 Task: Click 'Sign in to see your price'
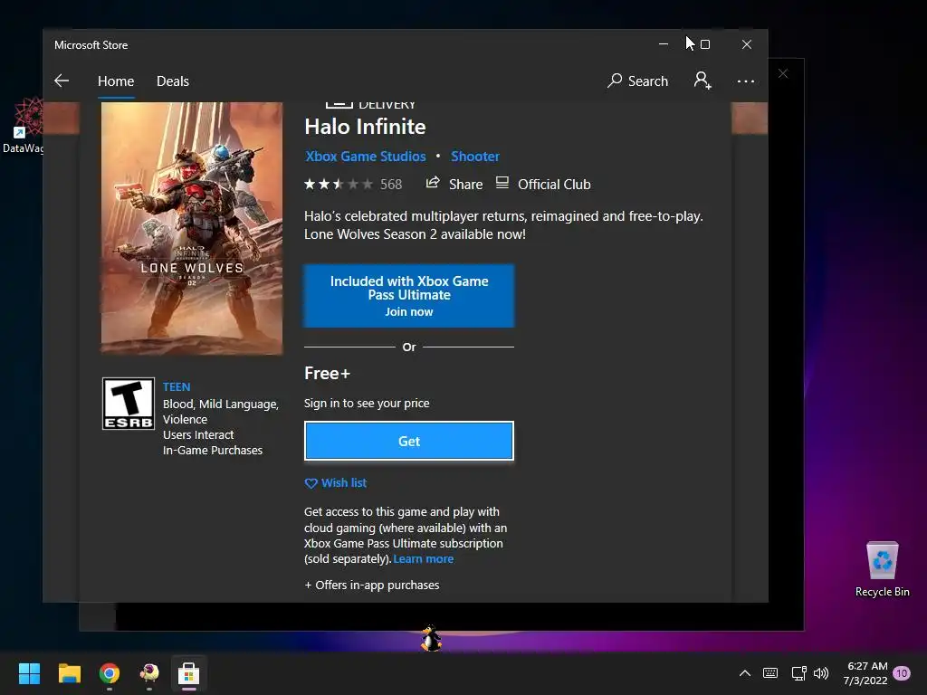point(367,403)
